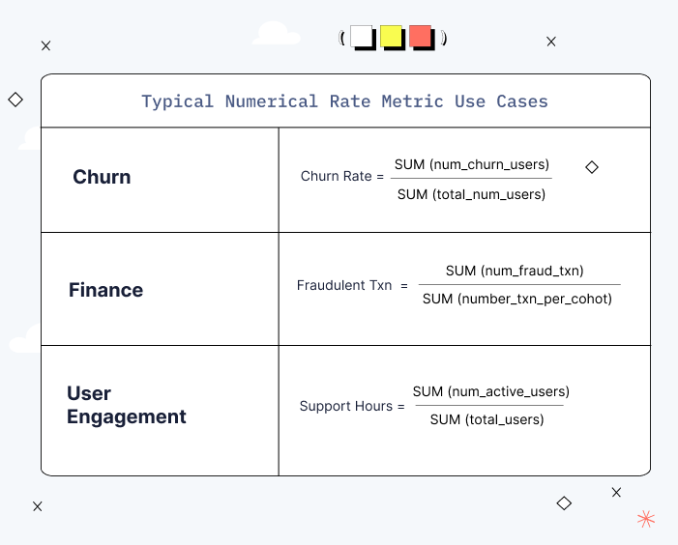The width and height of the screenshot is (678, 545).
Task: Click the SUM (num_churn_users) numerator
Action: (472, 164)
